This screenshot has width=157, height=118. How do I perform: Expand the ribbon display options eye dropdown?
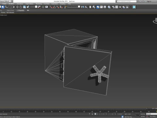tap(28, 10)
